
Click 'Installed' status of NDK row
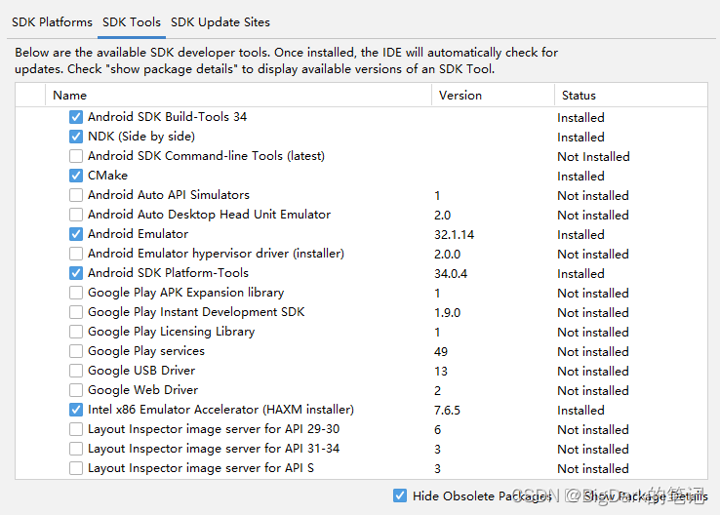point(580,138)
